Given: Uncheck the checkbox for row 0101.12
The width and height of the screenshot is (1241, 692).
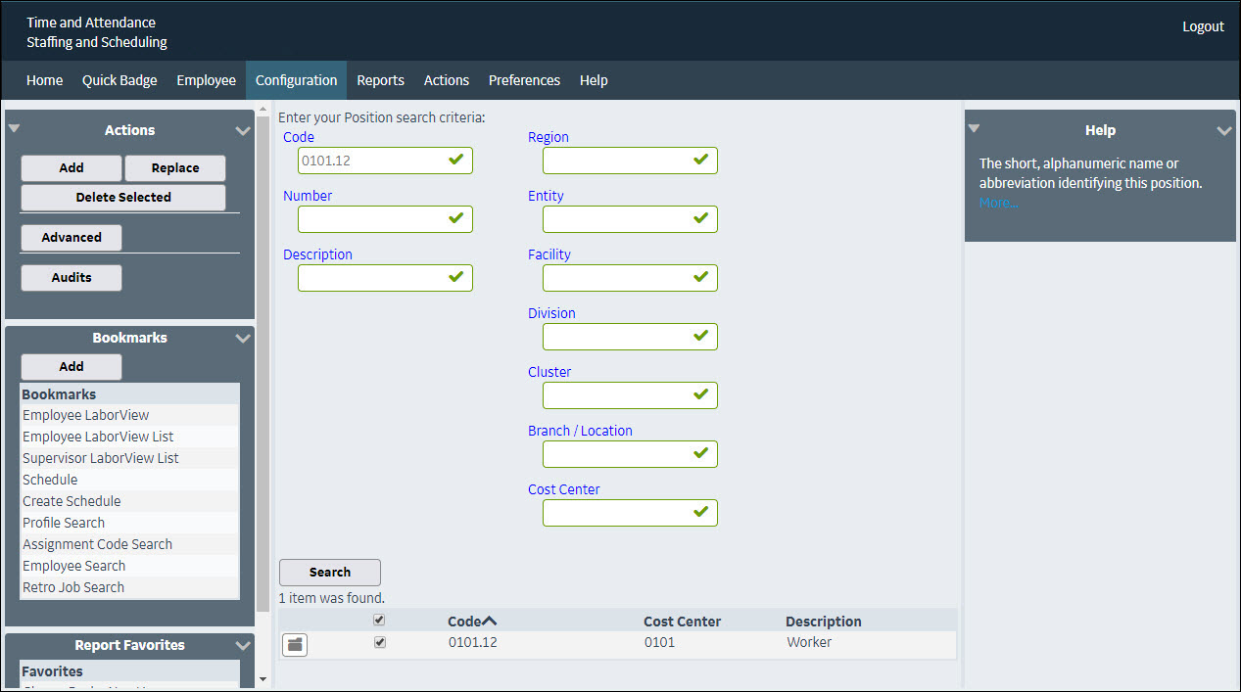Looking at the screenshot, I should [380, 643].
